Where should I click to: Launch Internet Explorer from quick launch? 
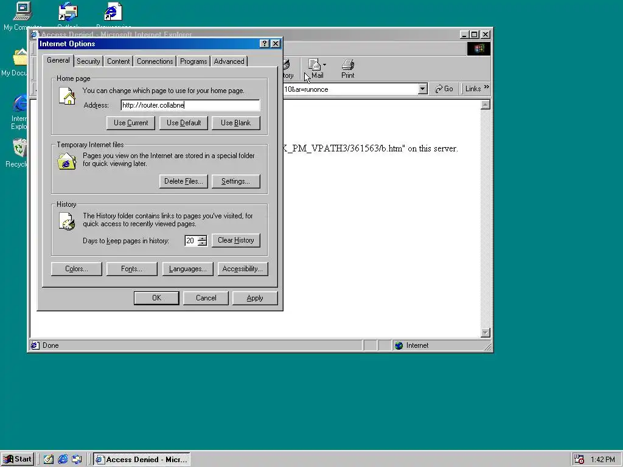(63, 460)
